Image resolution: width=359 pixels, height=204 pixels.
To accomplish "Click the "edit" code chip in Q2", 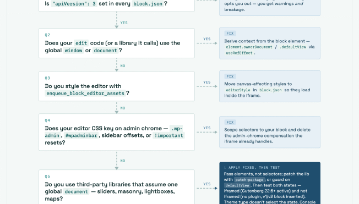I will (81, 43).
